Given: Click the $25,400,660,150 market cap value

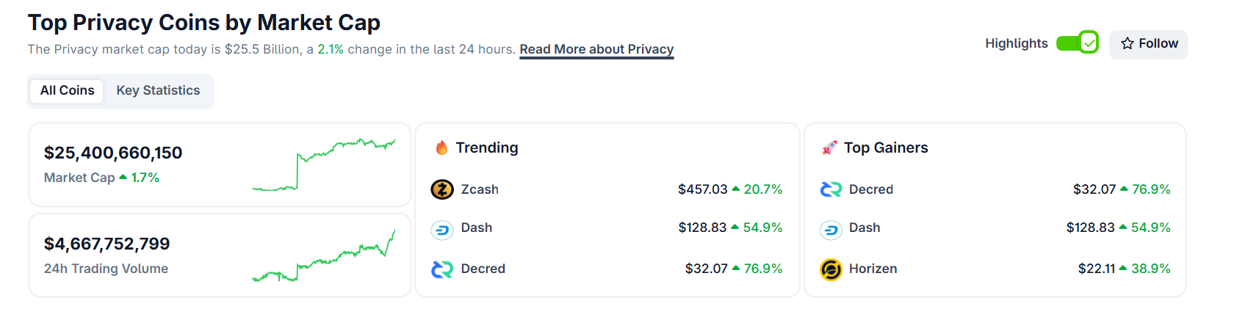Looking at the screenshot, I should 113,153.
